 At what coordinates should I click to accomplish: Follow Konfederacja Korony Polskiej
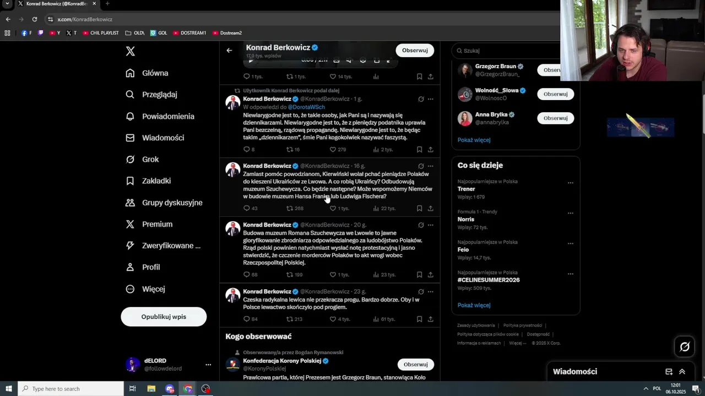point(415,365)
